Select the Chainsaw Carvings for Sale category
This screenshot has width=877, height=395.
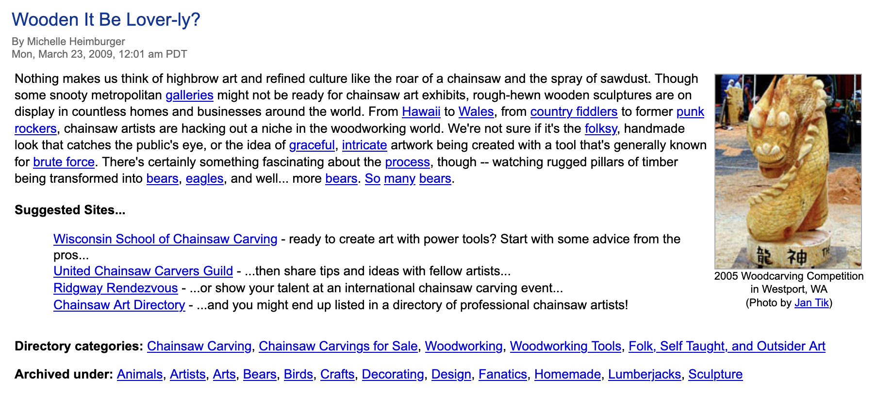(x=338, y=346)
